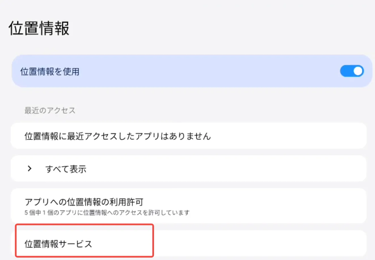Turn off the 位置情報を使用 switch
This screenshot has height=260, width=375.
[x=352, y=71]
